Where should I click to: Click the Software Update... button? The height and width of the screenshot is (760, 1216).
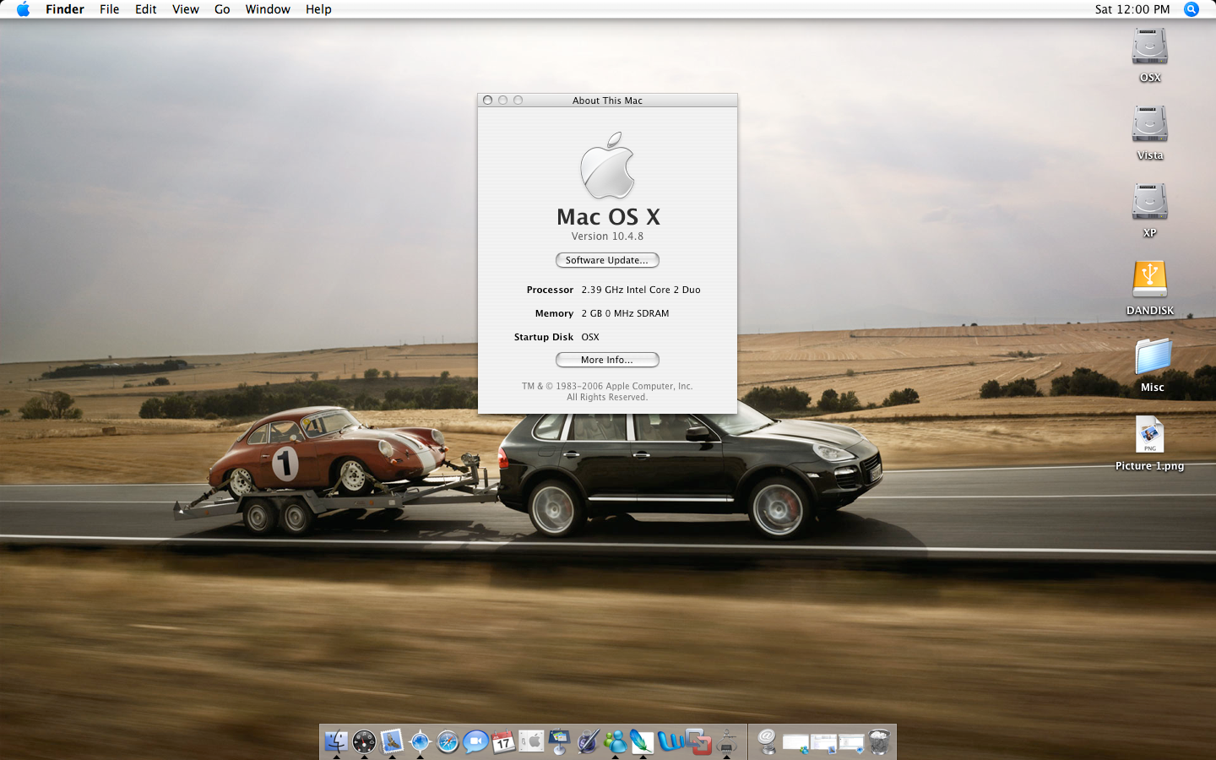point(607,260)
